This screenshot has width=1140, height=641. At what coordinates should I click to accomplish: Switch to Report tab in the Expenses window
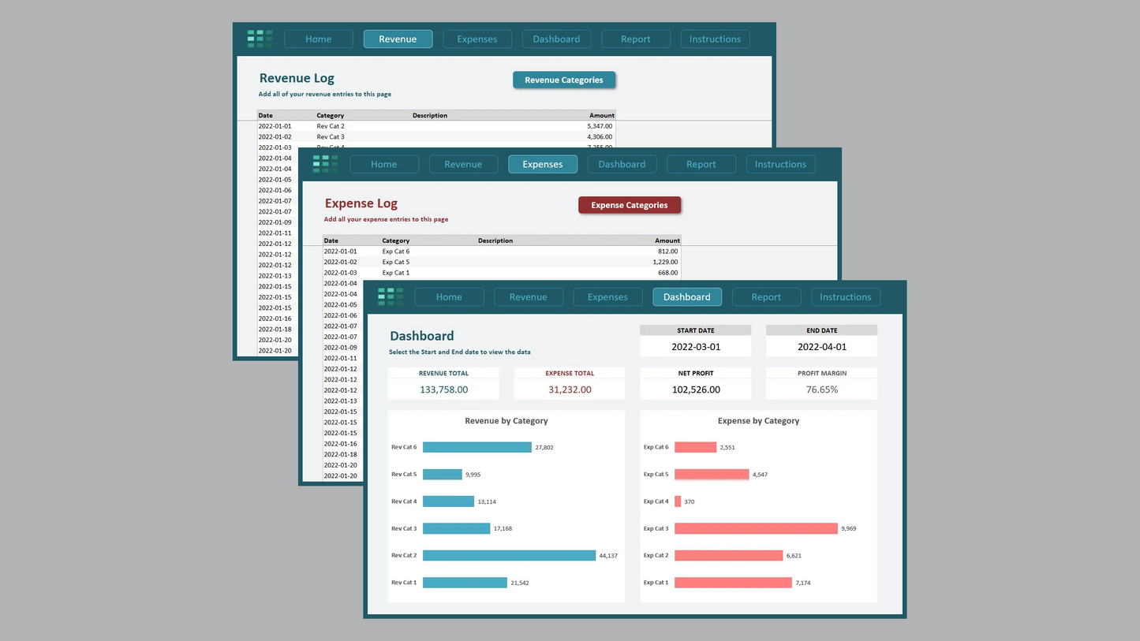click(701, 164)
